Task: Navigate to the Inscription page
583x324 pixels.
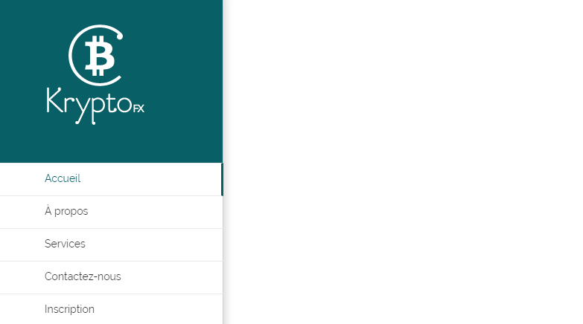Action: (111, 309)
